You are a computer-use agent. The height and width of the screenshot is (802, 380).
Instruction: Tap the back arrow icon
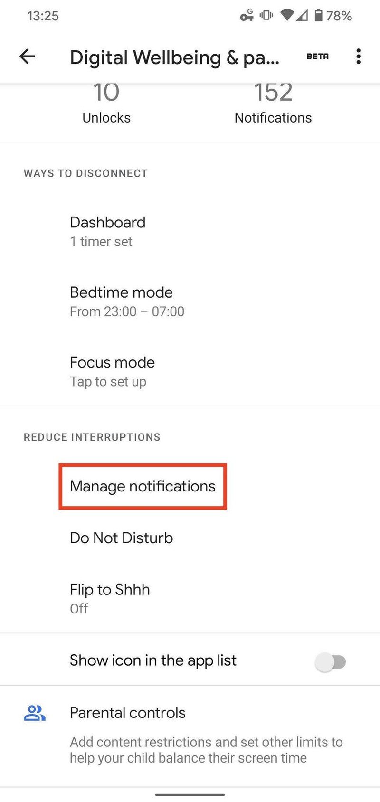(27, 57)
